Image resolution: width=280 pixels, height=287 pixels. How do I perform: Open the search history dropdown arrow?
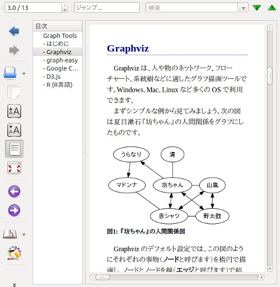[243, 8]
